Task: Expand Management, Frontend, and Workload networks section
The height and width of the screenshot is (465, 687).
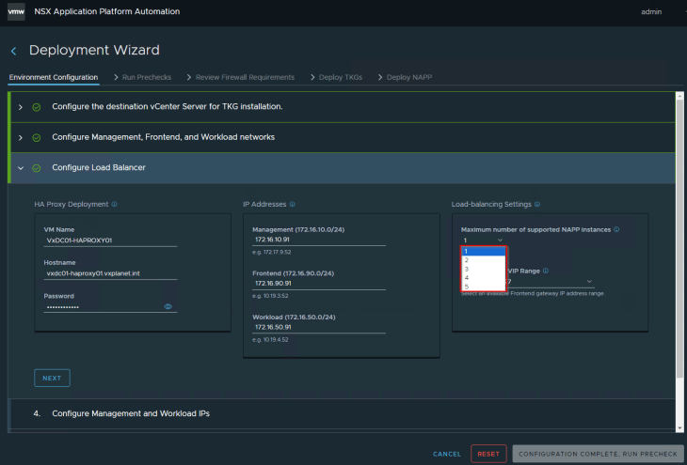Action: coord(21,137)
